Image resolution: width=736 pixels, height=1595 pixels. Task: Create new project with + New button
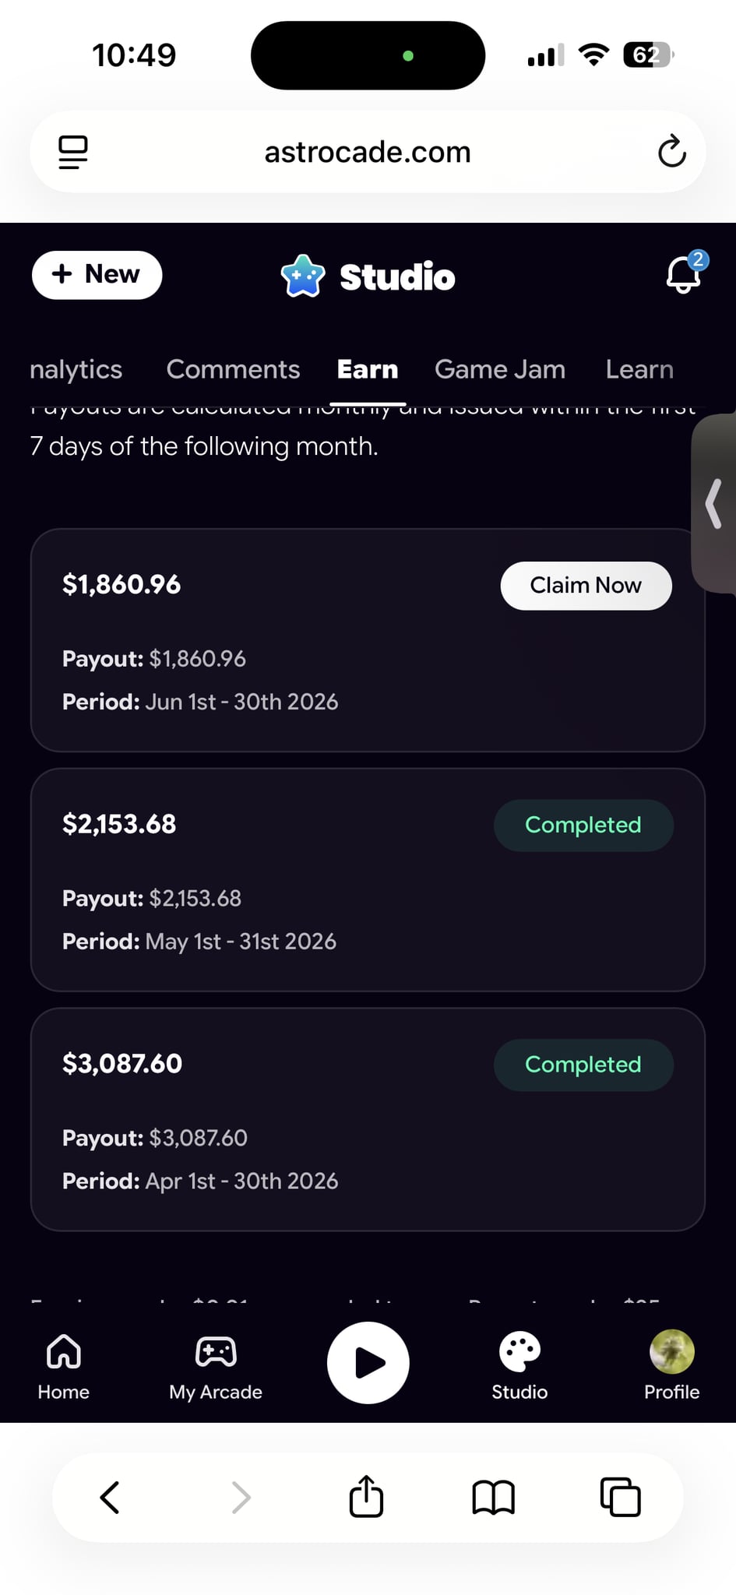pos(97,275)
